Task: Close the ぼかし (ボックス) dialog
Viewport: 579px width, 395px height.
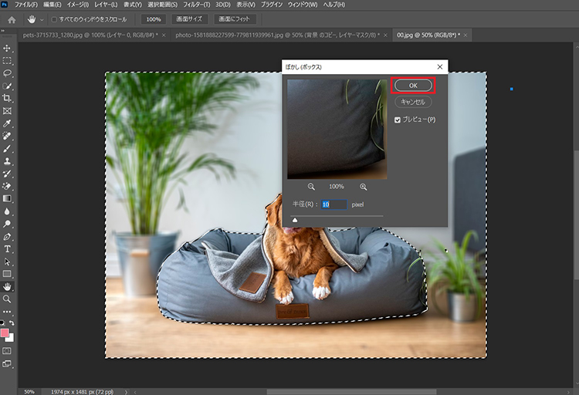Action: 439,67
